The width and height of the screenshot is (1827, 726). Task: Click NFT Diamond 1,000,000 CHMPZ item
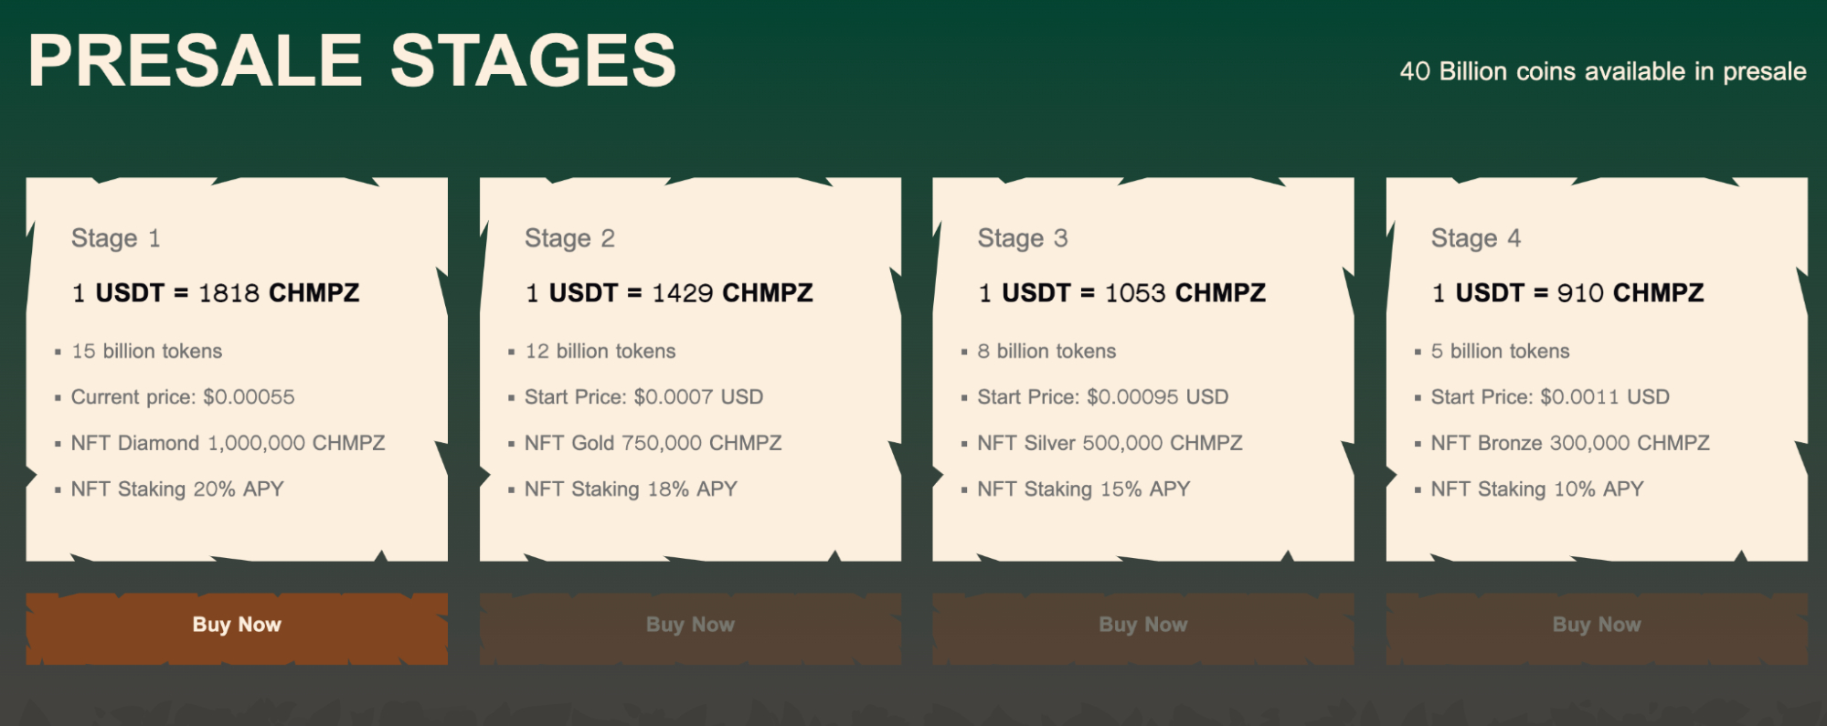[228, 443]
